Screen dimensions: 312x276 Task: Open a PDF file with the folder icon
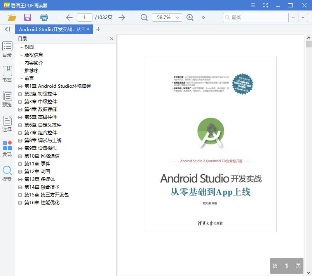pyautogui.click(x=12, y=17)
